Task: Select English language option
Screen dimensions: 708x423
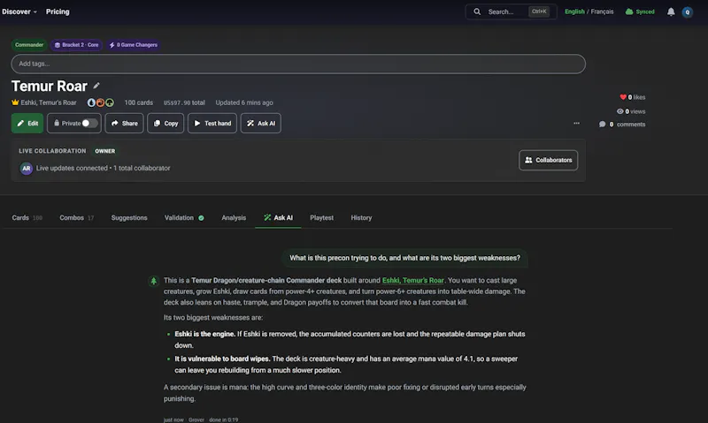Action: pos(574,11)
